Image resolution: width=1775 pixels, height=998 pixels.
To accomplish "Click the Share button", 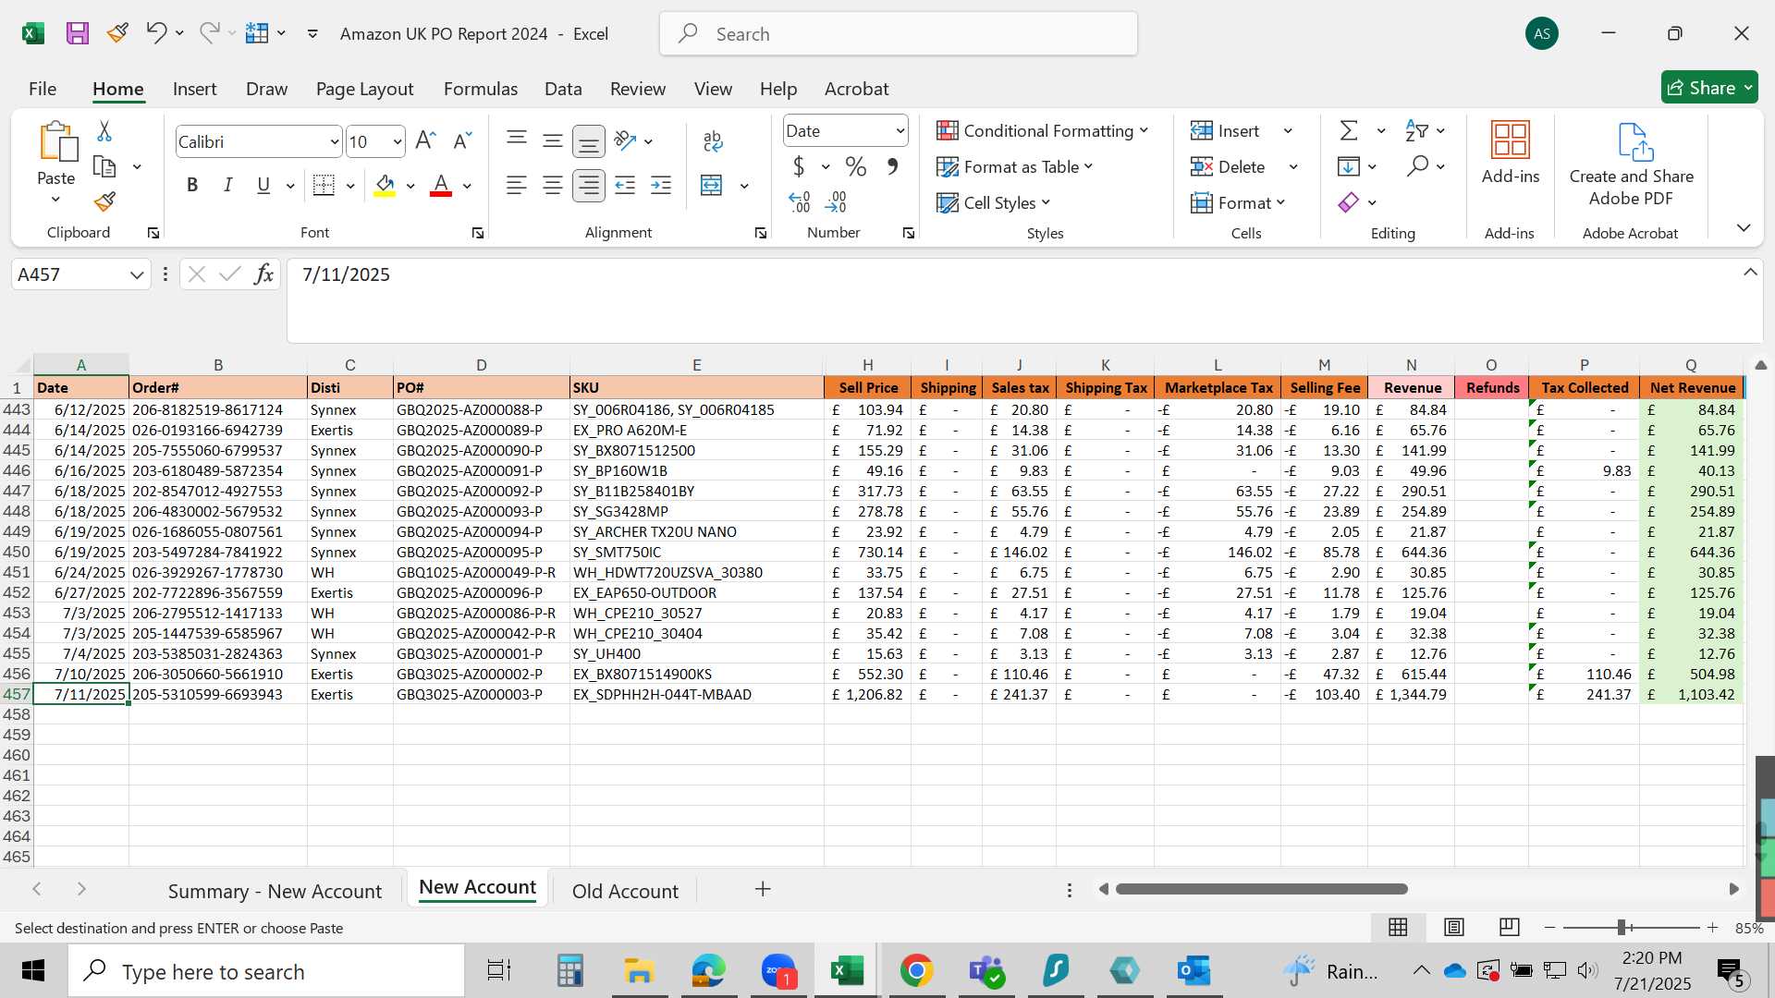I will point(1709,88).
